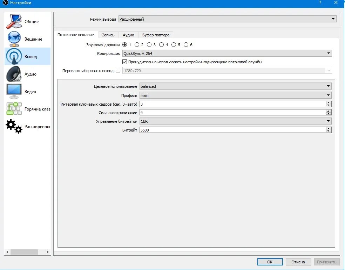Viewport: 345px width, 270px height.
Task: Open the target usage 'balanced' dropdown
Action: (x=235, y=86)
